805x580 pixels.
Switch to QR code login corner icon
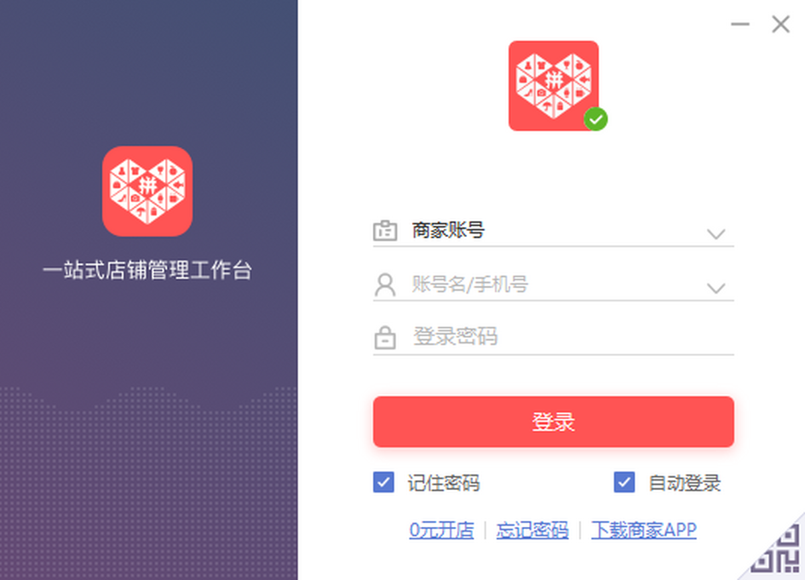pos(780,550)
